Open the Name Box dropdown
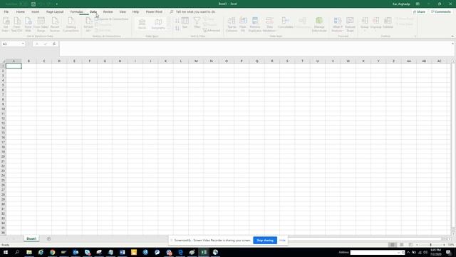 23,44
